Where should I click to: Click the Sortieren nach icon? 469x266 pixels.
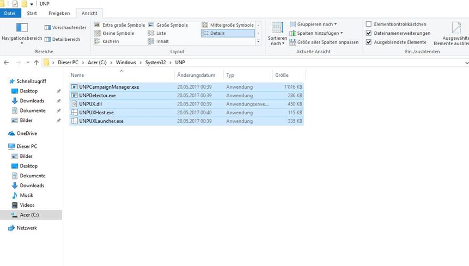coord(277,29)
